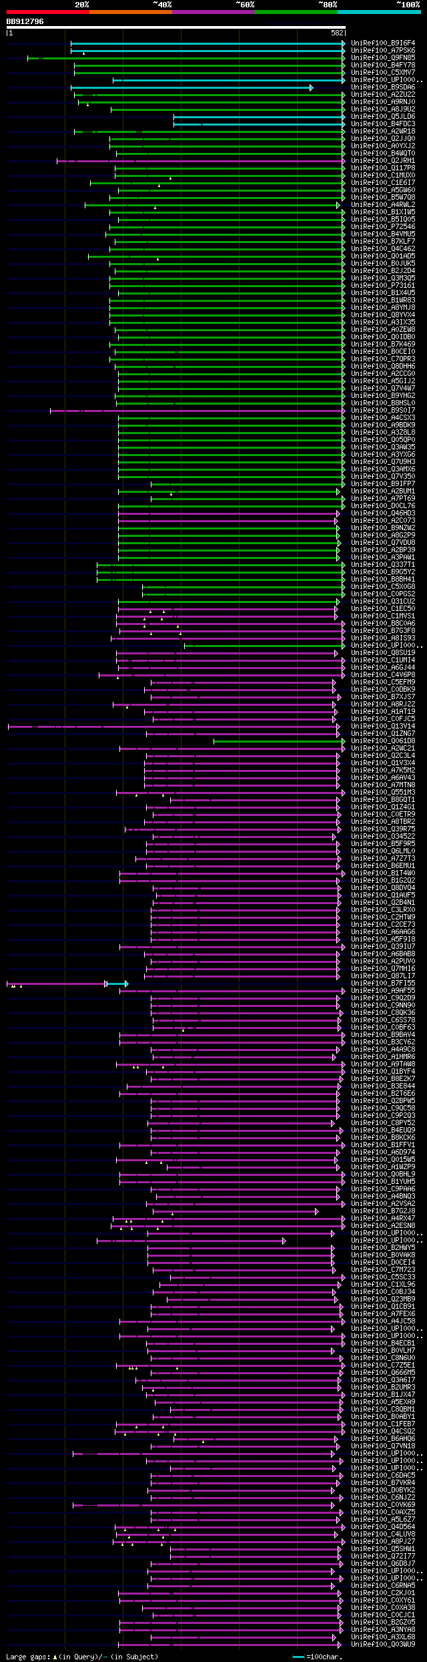Select label UniRef100_Q2JRH1

383,161
